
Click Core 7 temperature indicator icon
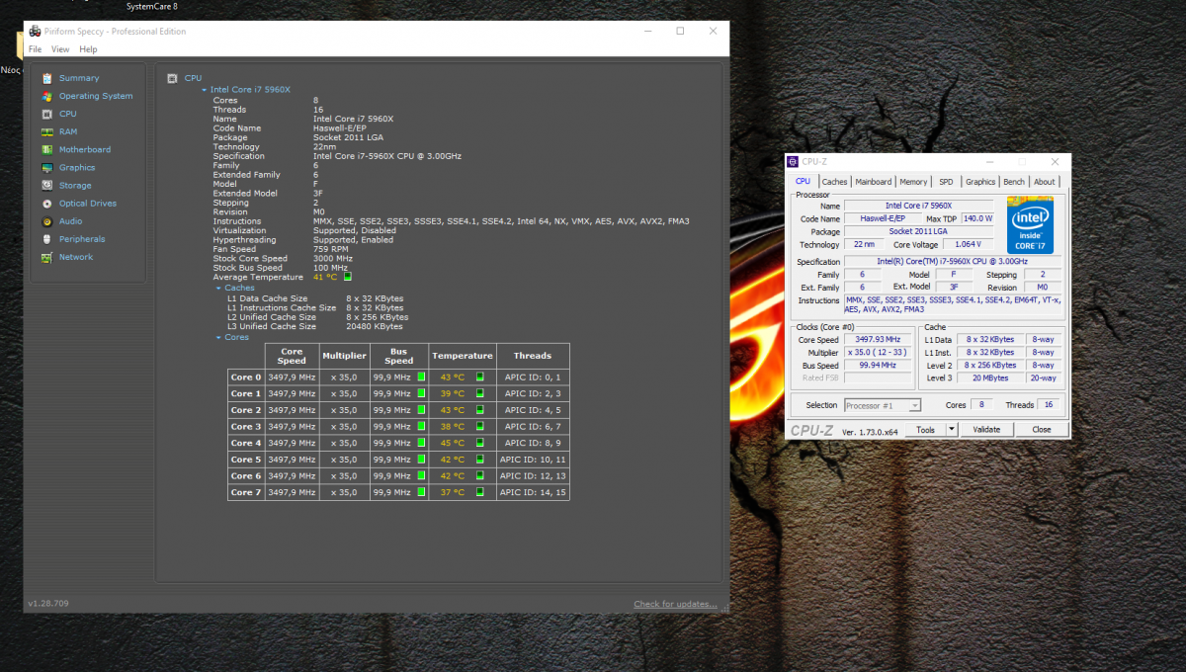[480, 492]
